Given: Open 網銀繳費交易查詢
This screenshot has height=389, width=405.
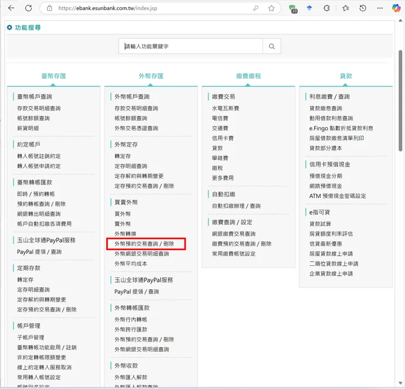Looking at the screenshot, I should [x=234, y=234].
